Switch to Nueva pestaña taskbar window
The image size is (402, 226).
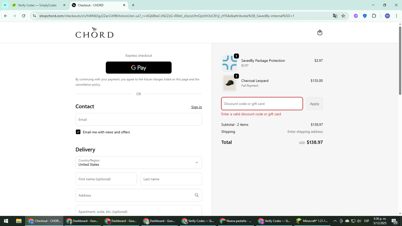click(236, 221)
